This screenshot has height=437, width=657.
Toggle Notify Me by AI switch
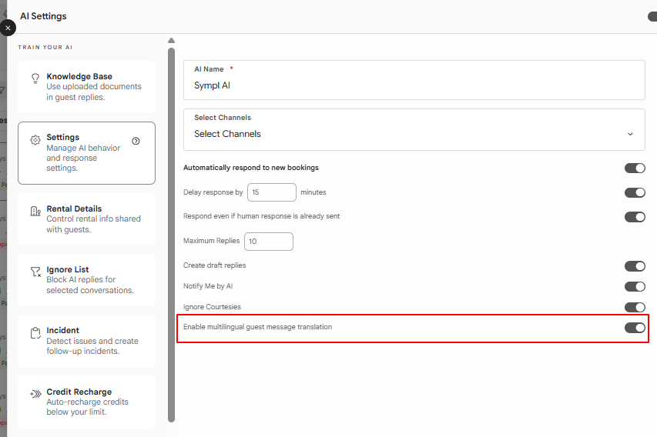pos(635,287)
